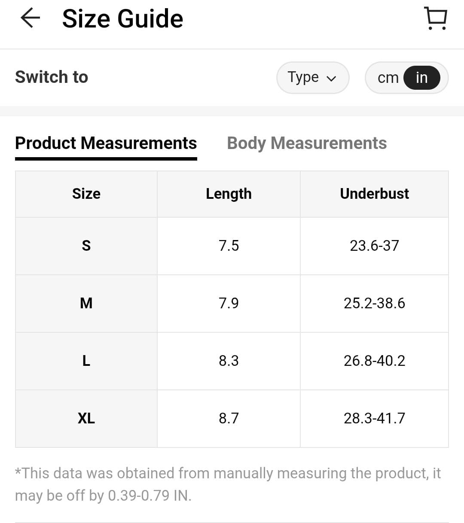Tap the back arrow icon
The width and height of the screenshot is (464, 523).
(30, 18)
